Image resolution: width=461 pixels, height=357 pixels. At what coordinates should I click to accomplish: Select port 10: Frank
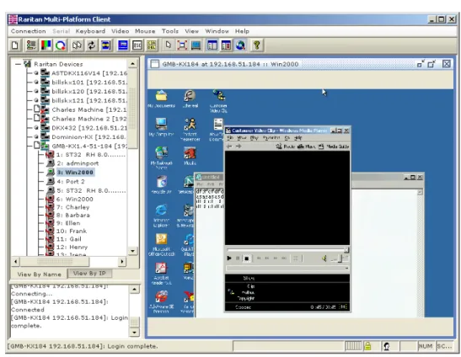pyautogui.click(x=72, y=231)
